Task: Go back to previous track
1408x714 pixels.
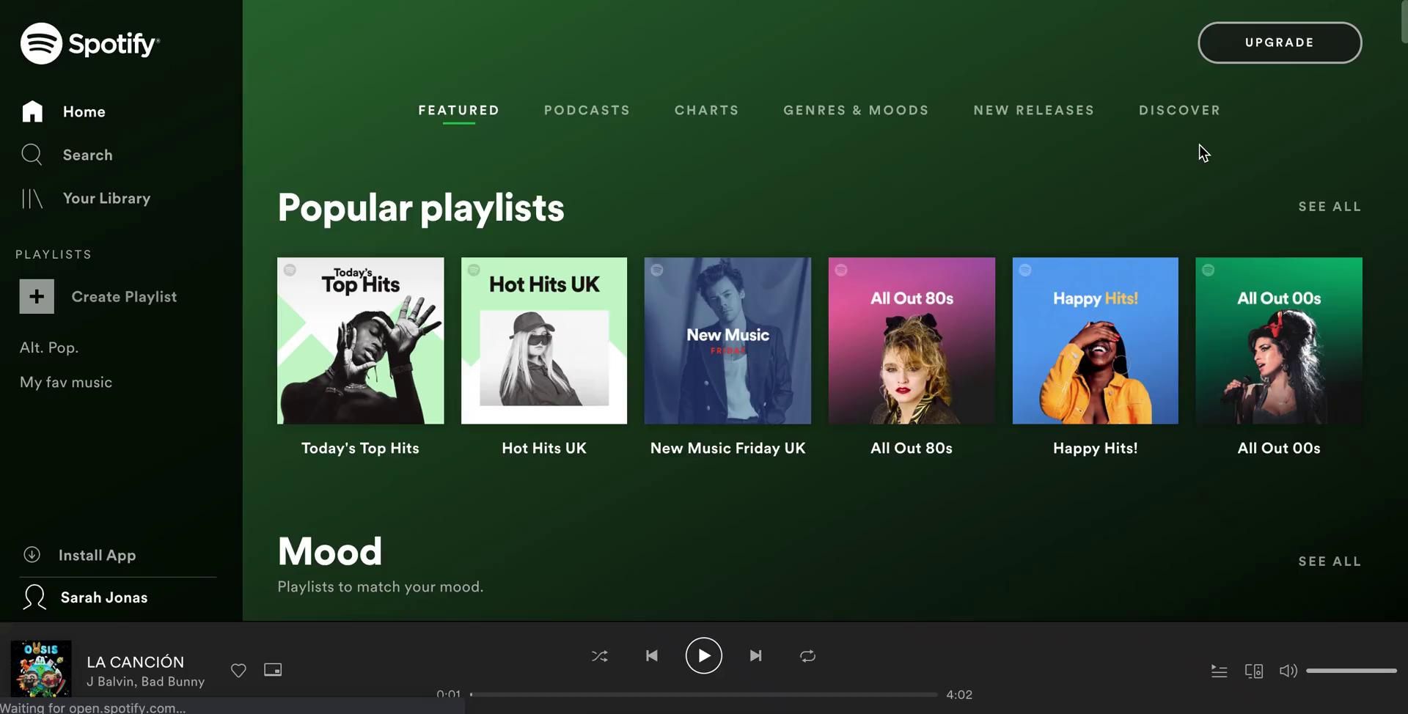Action: pos(651,655)
